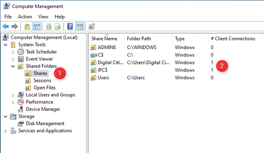Click the Up one level folder icon

(27, 26)
